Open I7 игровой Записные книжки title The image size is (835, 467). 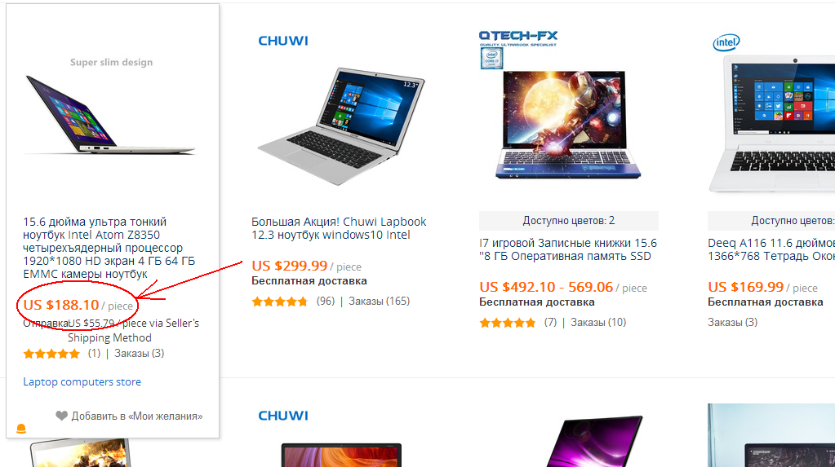568,249
